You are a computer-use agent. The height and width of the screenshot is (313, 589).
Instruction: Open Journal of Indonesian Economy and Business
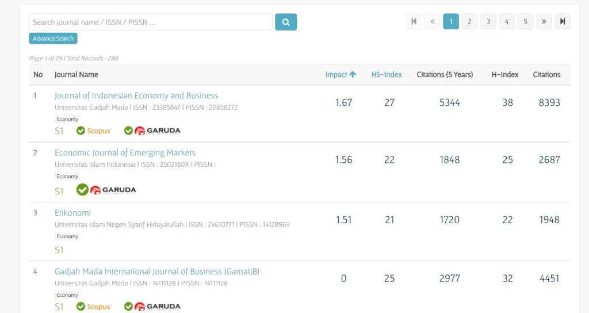coord(136,96)
